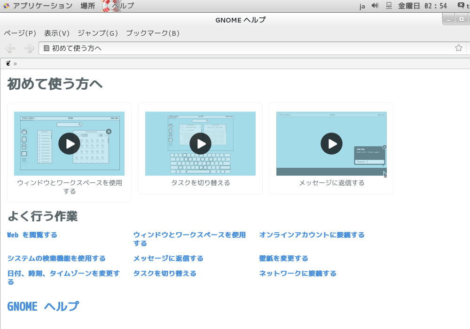Open the ジャンプ(G) menu
The height and width of the screenshot is (329, 470).
[97, 33]
